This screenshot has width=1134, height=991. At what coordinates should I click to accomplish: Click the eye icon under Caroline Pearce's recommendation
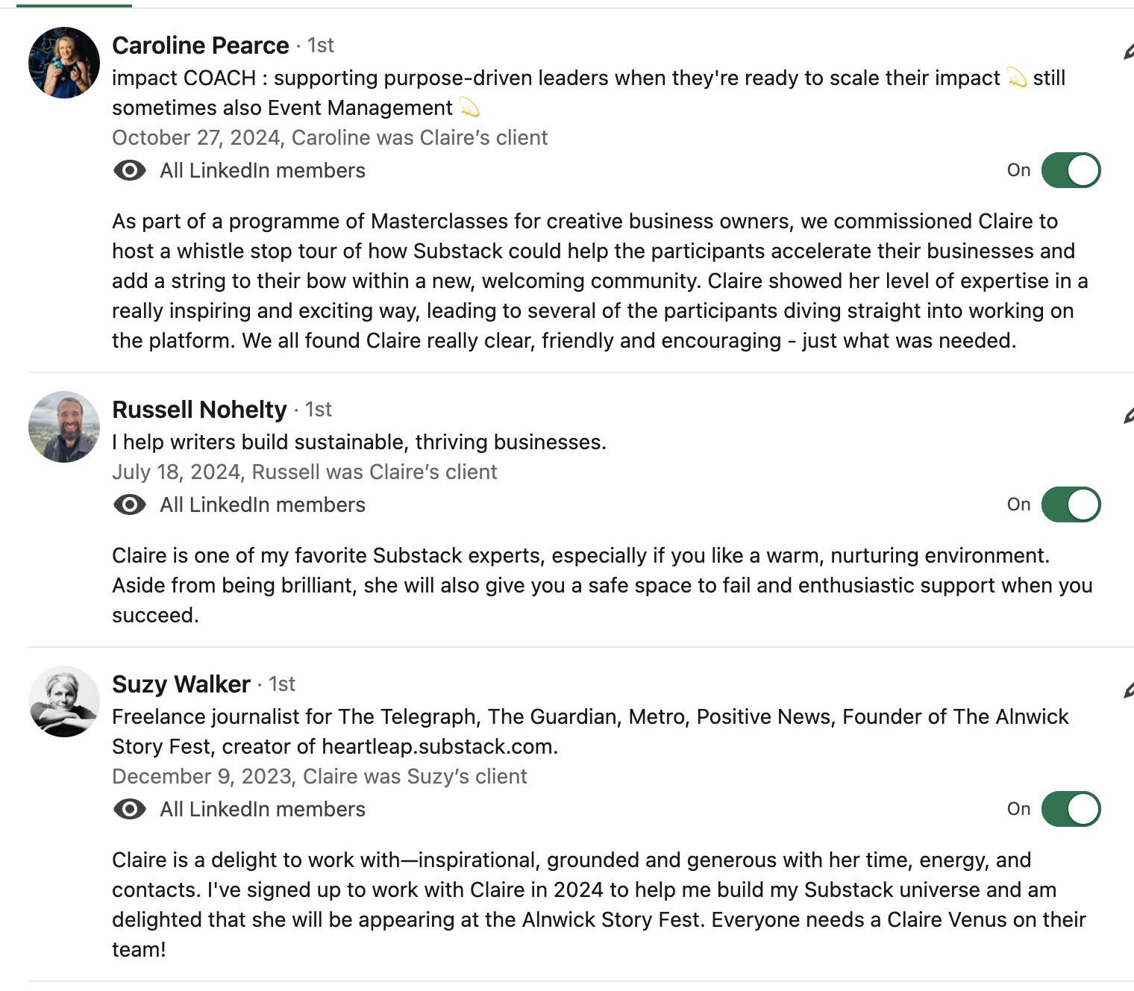coord(130,171)
